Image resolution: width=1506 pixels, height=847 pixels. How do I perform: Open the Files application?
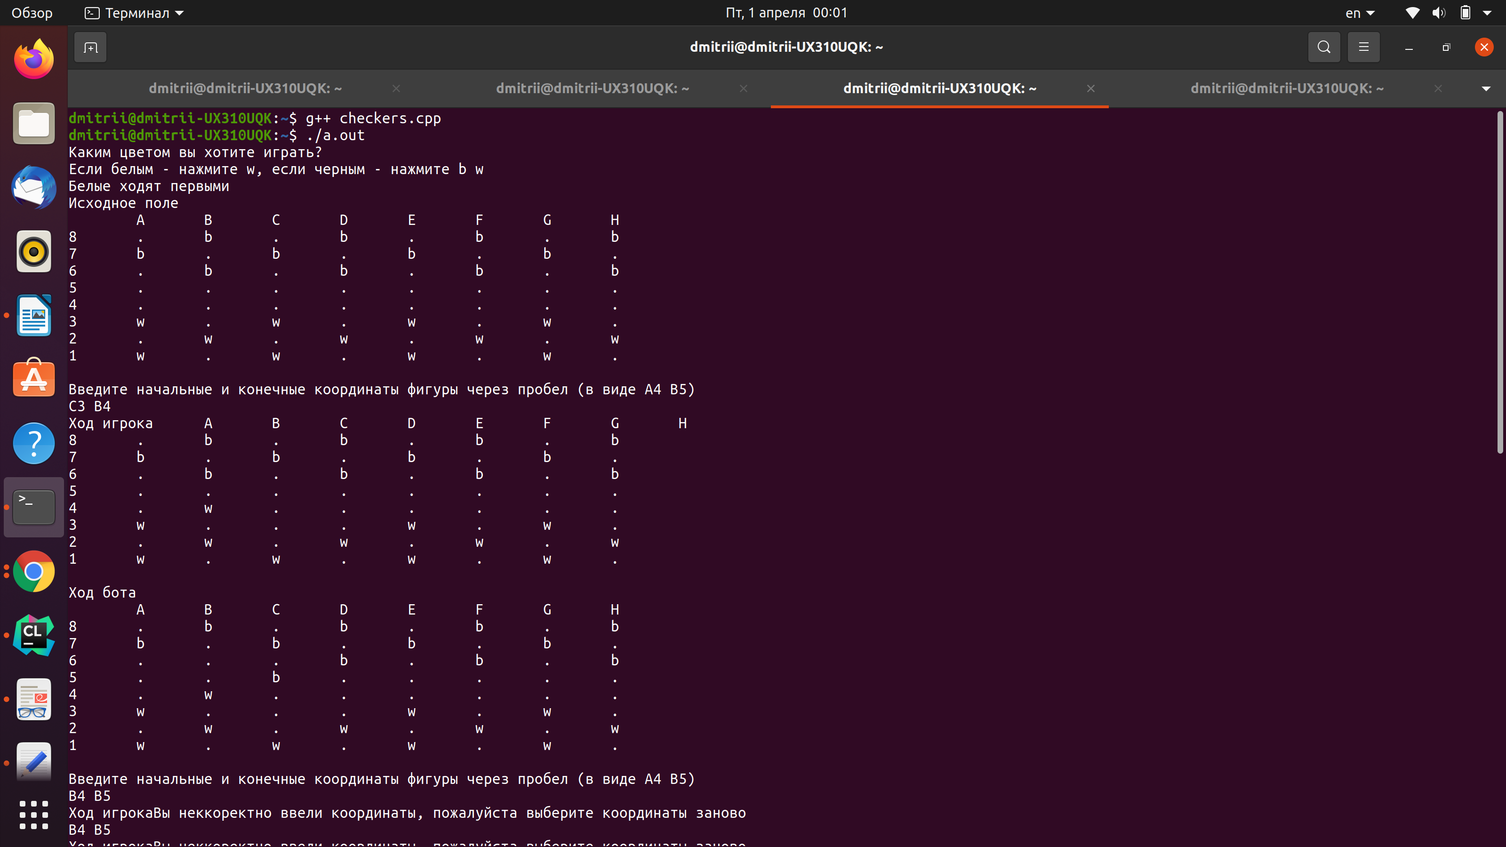coord(33,123)
